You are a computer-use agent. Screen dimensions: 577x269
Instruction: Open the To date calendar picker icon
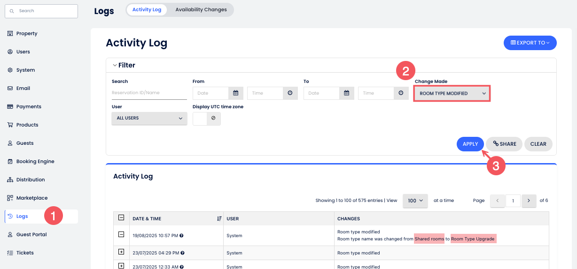(346, 93)
